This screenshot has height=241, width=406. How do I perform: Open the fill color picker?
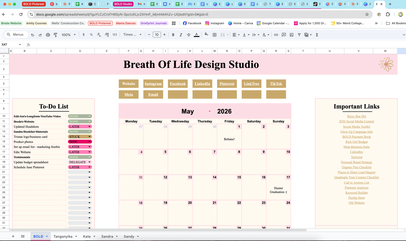[x=206, y=35]
